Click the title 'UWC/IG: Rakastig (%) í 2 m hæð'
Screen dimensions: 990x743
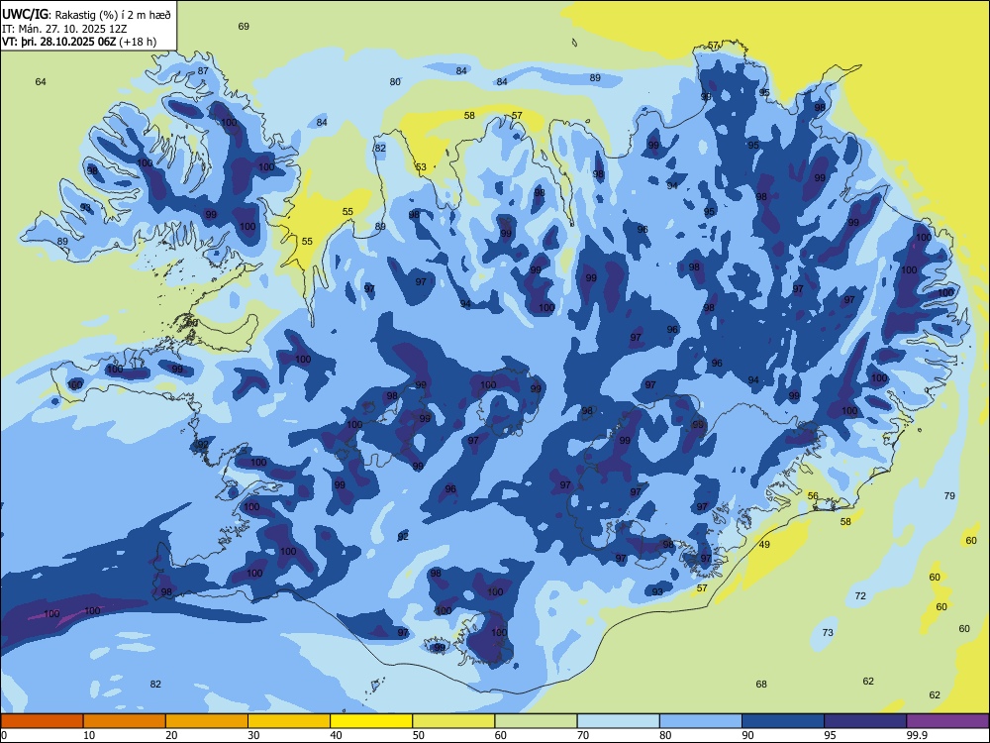click(x=86, y=14)
